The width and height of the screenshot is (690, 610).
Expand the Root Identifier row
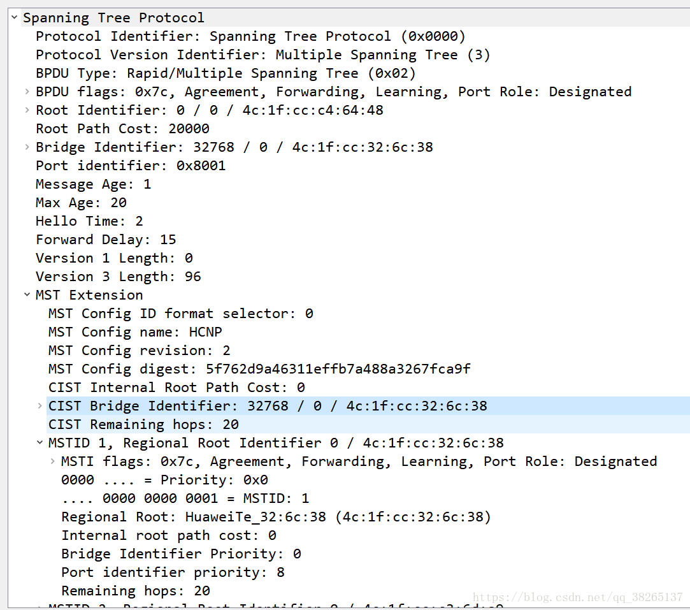point(27,110)
